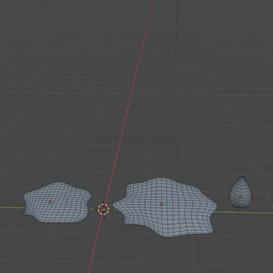273x273 pixels.
Task: Click the left splat's orange origin dot
Action: point(50,202)
